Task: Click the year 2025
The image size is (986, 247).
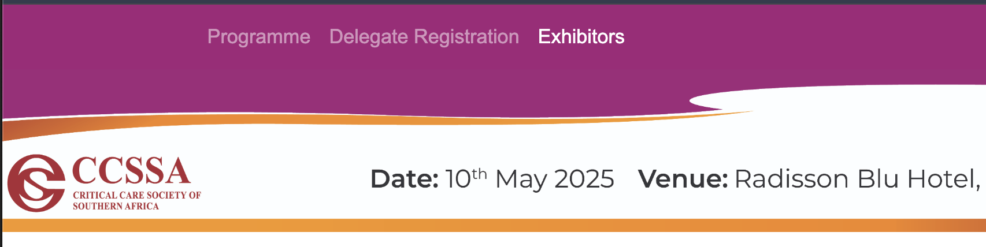Action: pyautogui.click(x=584, y=179)
